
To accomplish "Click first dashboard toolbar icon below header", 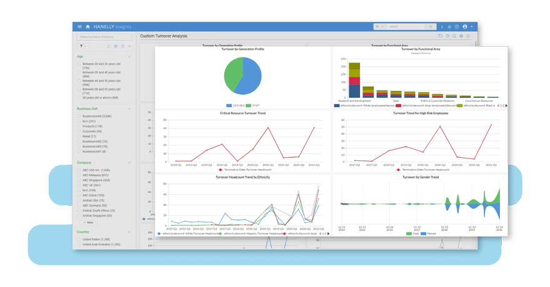I will coord(441,36).
